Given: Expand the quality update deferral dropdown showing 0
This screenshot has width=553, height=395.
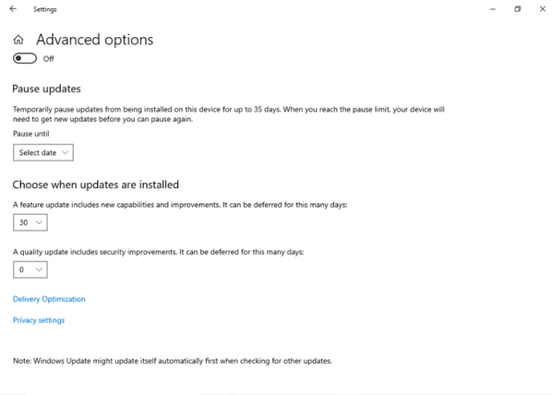Looking at the screenshot, I should (30, 269).
